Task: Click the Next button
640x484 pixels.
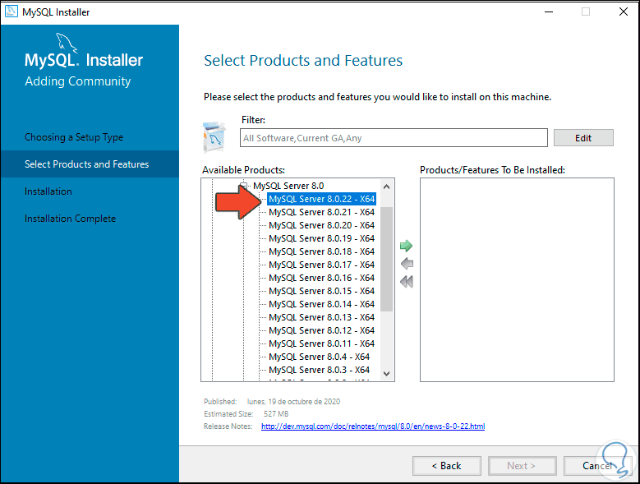Action: tap(522, 466)
